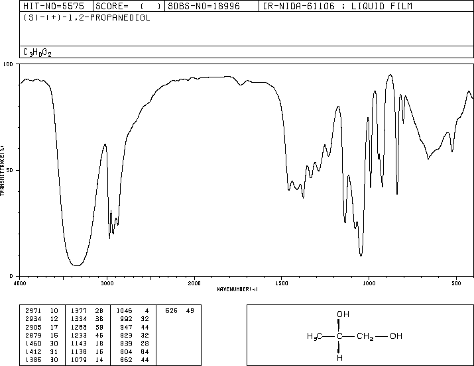Click transmittance 10 beside peak 2971
Viewport: 474px width, 366px height.
[54, 311]
